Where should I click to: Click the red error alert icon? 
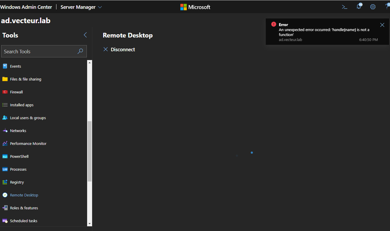click(274, 24)
